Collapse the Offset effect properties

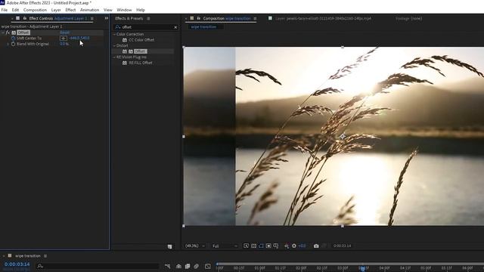tap(3, 32)
